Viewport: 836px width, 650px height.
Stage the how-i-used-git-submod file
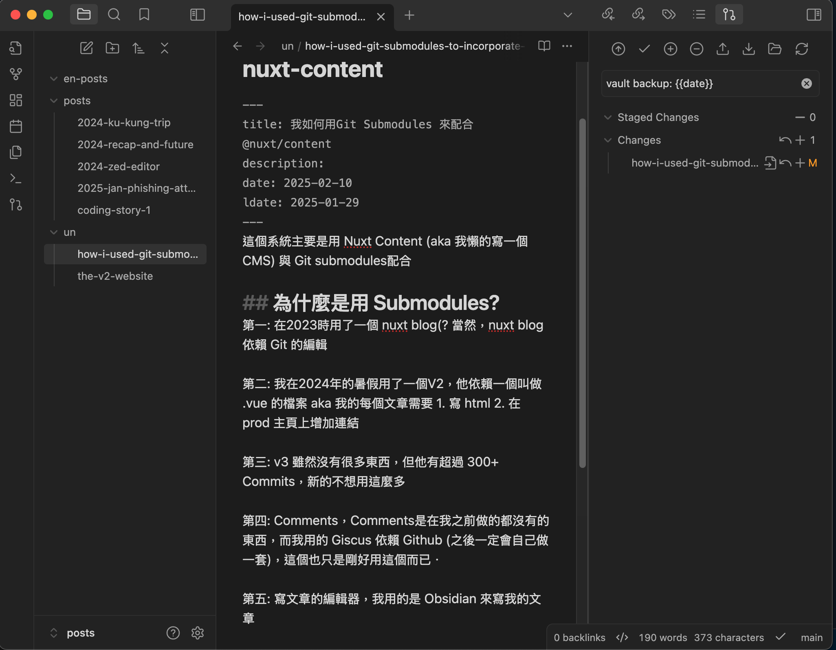pyautogui.click(x=800, y=163)
